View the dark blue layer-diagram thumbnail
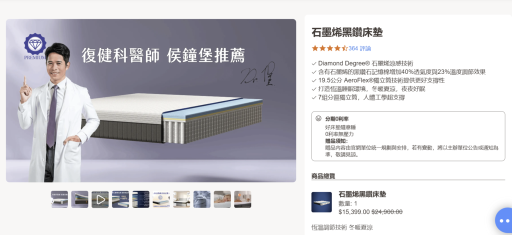This screenshot has height=235, width=512. (x=140, y=199)
